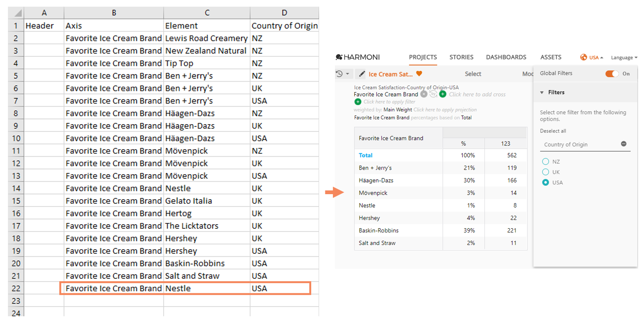644x320 pixels.
Task: Click Harmoni table row Ben + Jerry's
Action: point(441,168)
